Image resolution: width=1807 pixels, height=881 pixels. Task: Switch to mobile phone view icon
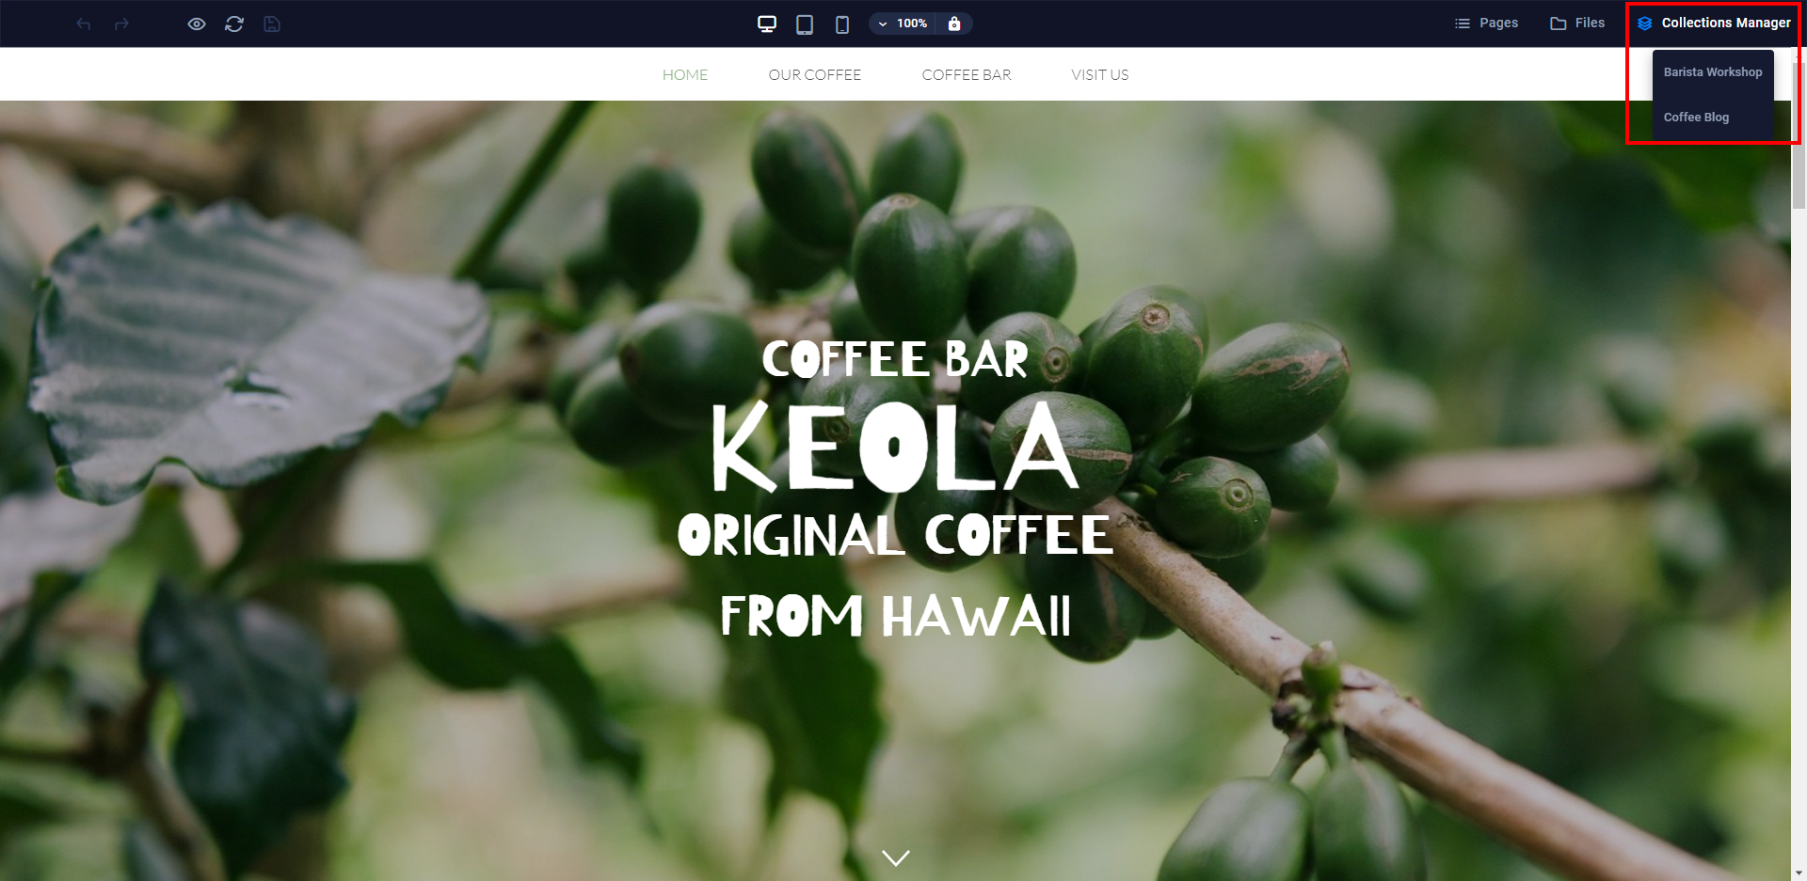click(842, 24)
